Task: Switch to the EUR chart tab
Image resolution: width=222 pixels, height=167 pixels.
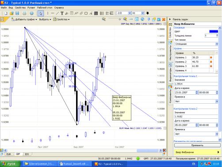Action: pos(8,154)
